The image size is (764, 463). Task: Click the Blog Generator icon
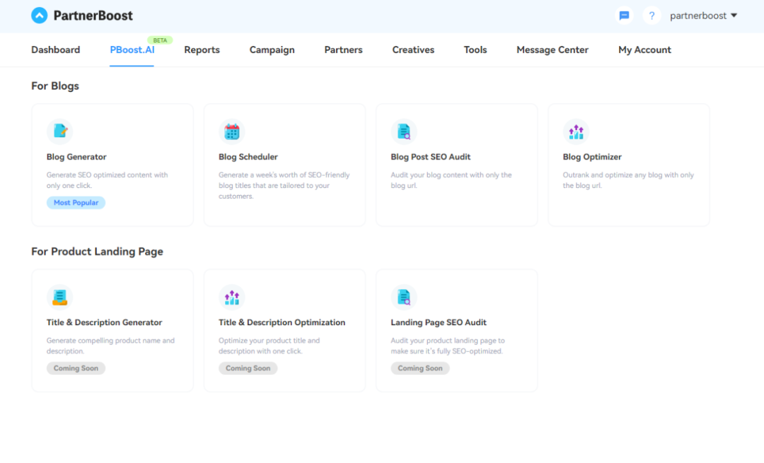(x=59, y=131)
